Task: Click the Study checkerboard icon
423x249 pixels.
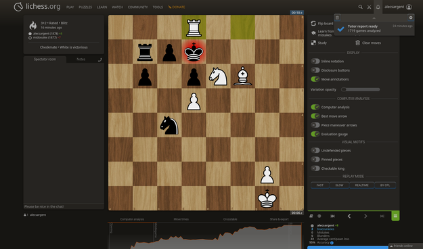Action: (313, 43)
